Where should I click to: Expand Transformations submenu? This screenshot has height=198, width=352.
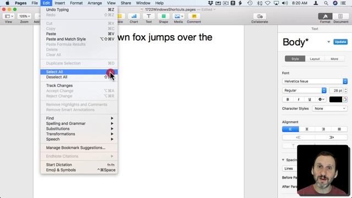pyautogui.click(x=79, y=134)
